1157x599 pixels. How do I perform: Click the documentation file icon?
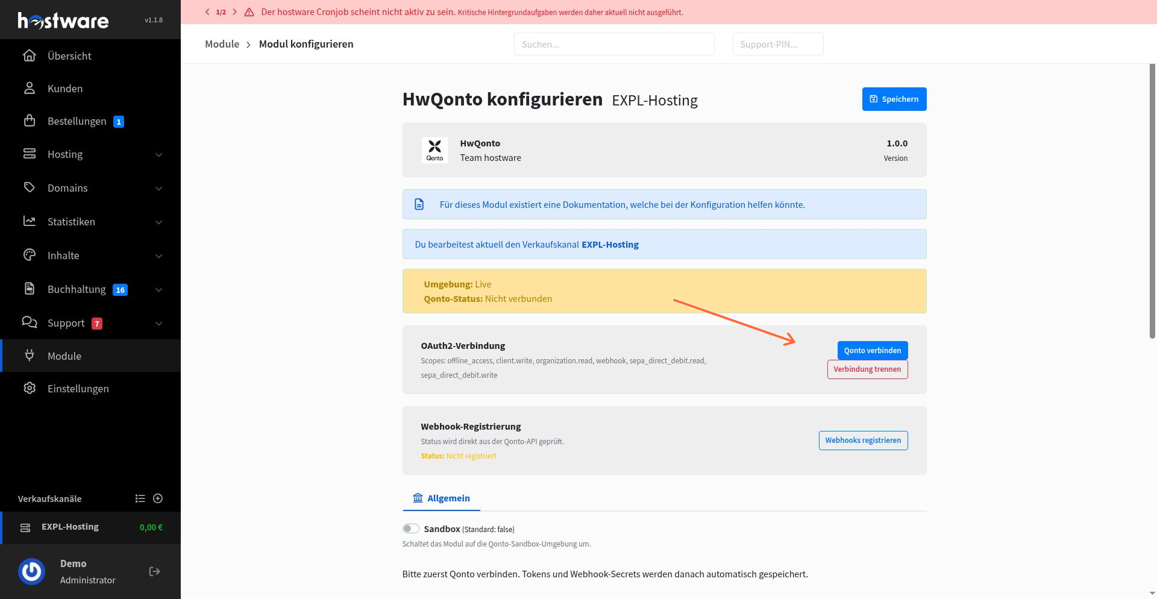[419, 204]
